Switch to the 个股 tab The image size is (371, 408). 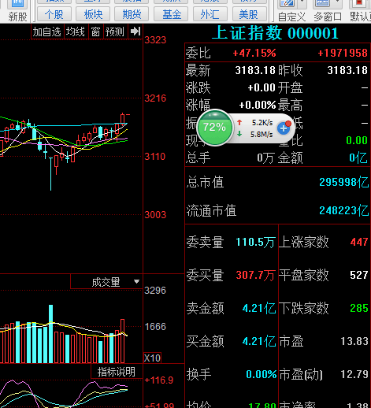[x=54, y=14]
